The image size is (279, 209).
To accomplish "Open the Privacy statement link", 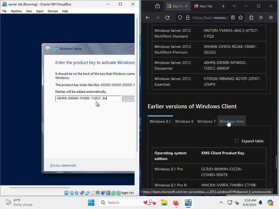I will [x=63, y=165].
